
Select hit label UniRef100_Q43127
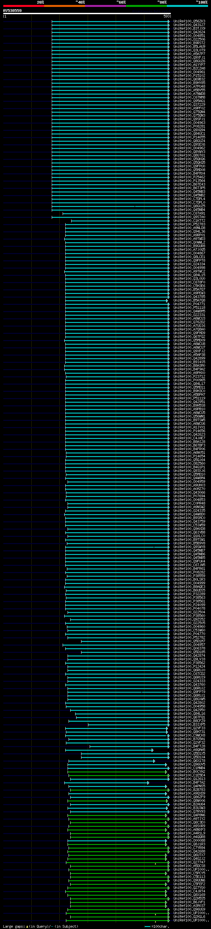click(189, 25)
